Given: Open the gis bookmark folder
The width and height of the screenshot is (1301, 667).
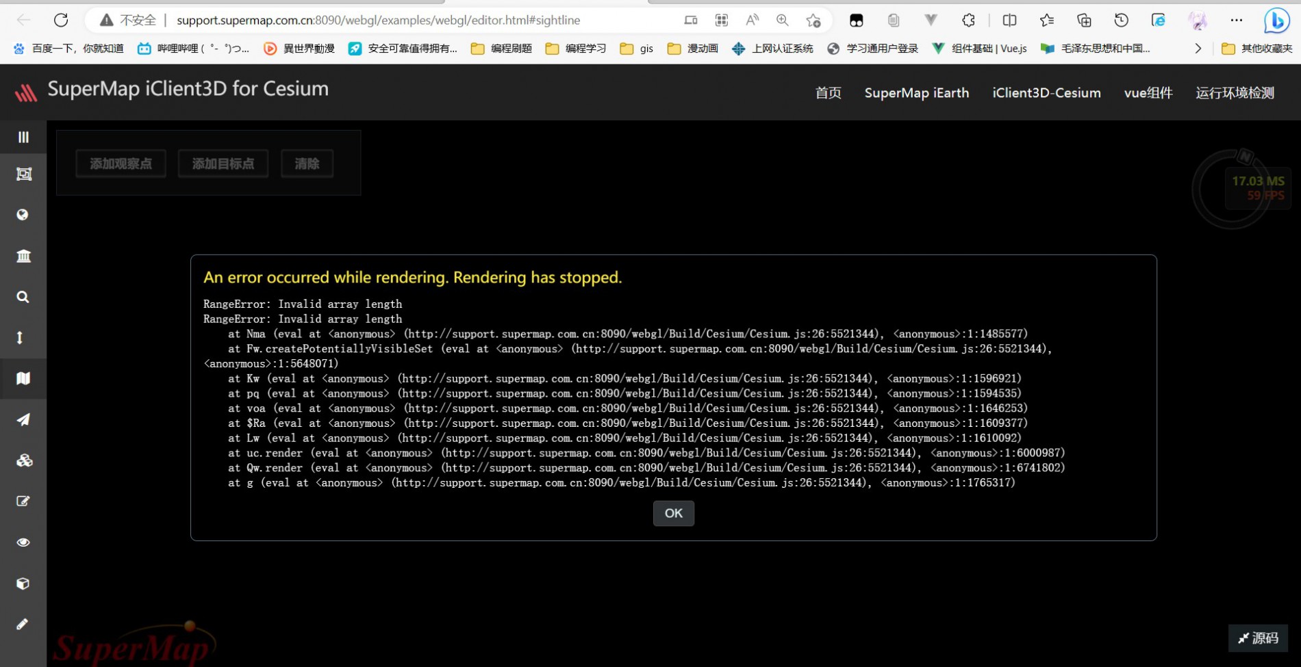Looking at the screenshot, I should click(x=637, y=49).
